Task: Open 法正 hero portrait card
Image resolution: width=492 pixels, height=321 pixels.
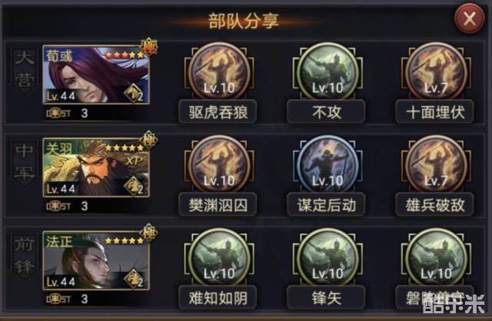Action: tap(96, 260)
